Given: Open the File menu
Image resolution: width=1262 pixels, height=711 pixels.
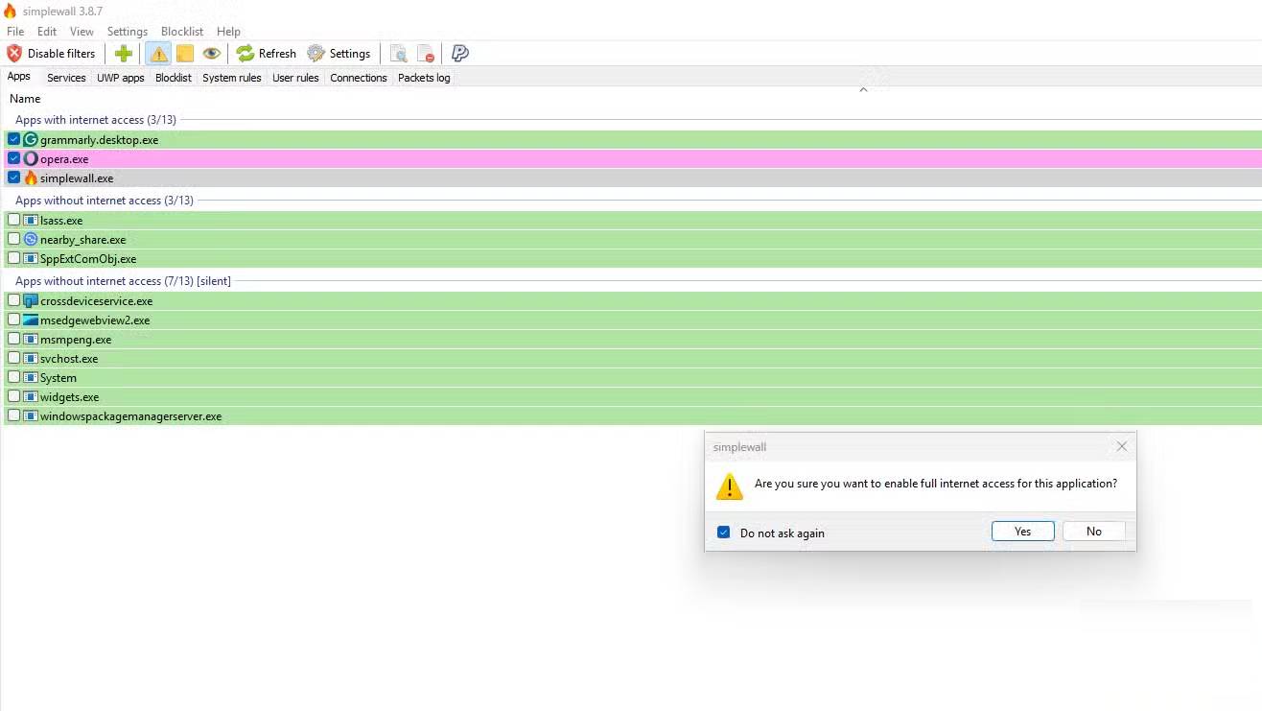Looking at the screenshot, I should (15, 32).
